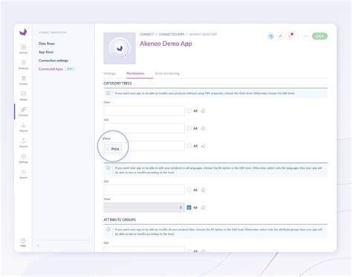The width and height of the screenshot is (352, 277).
Task: Open the System section in sidebar
Action: coord(24,174)
